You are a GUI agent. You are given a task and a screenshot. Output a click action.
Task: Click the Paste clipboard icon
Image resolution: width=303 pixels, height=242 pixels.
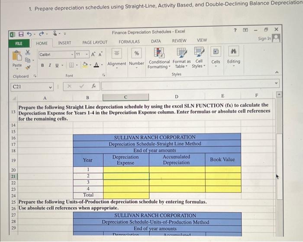click(17, 56)
